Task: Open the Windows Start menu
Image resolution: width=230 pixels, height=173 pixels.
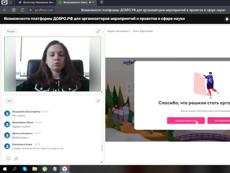Action: click(x=5, y=169)
